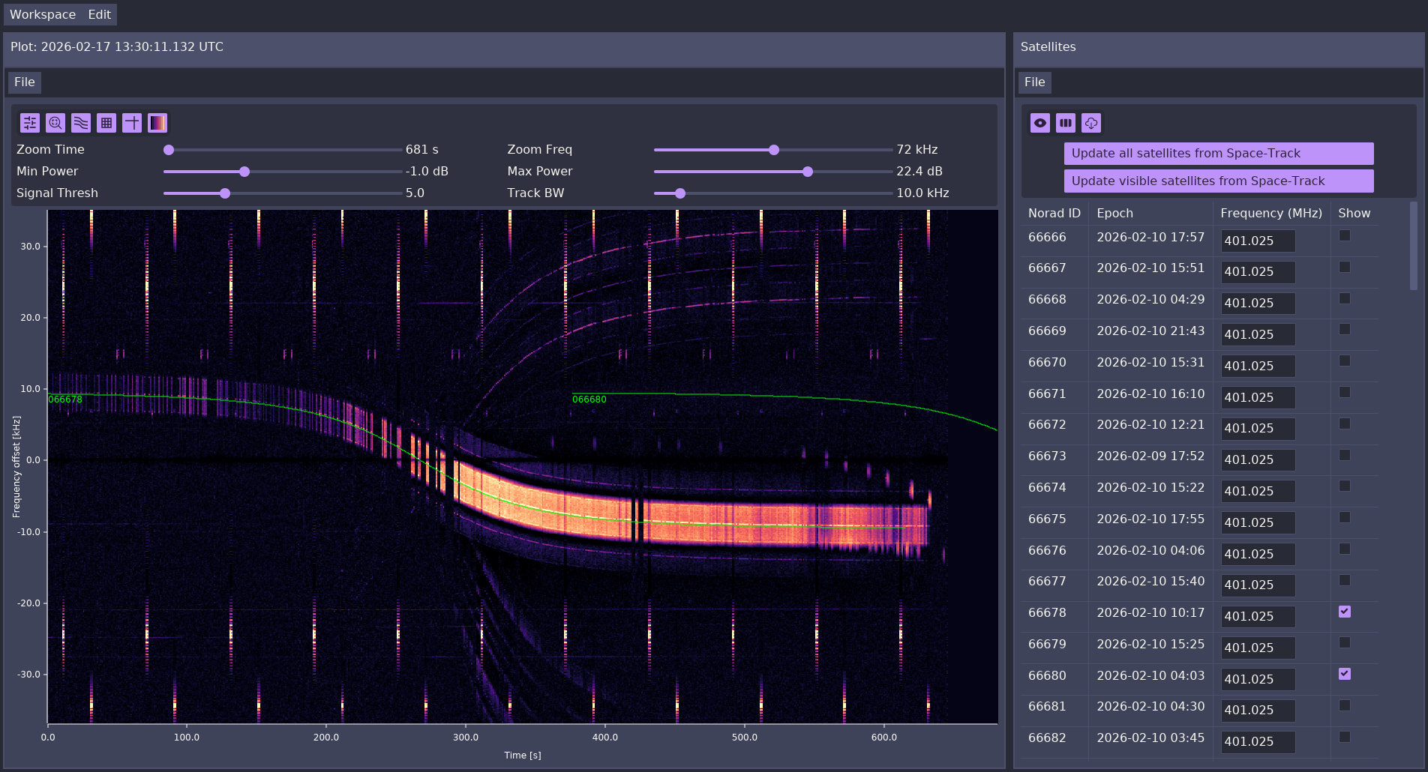Toggle the grid icon in plot toolbar
This screenshot has width=1428, height=772.
(106, 123)
